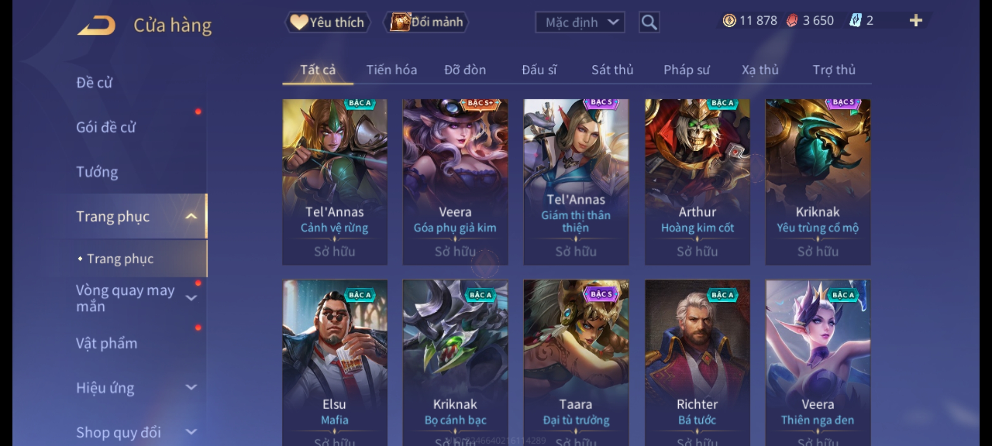Select the Tiến hóa tab
Image resolution: width=992 pixels, height=446 pixels.
(391, 70)
